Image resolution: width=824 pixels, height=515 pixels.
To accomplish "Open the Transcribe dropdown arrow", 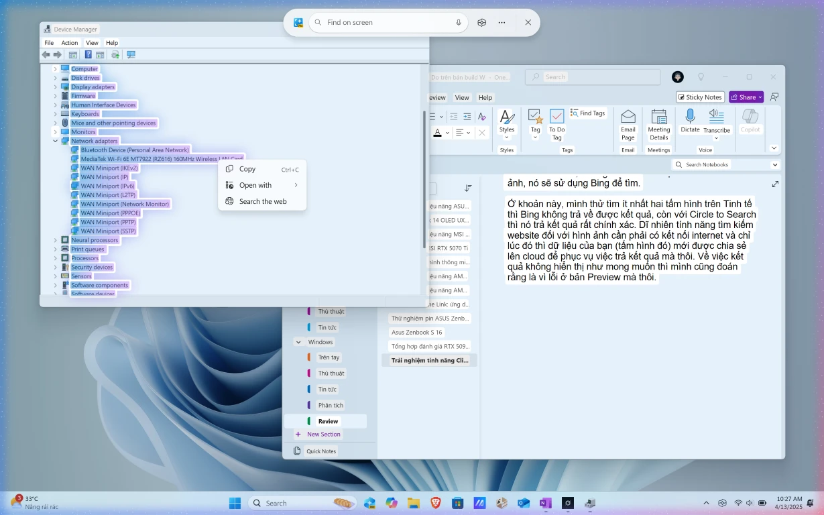I will 717,139.
